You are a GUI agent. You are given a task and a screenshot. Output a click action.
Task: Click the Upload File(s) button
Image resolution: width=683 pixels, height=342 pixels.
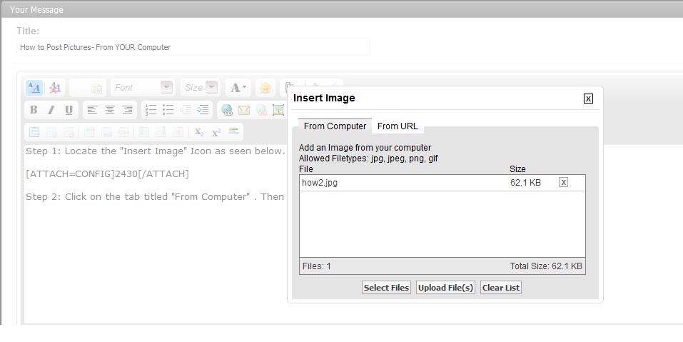coord(445,288)
